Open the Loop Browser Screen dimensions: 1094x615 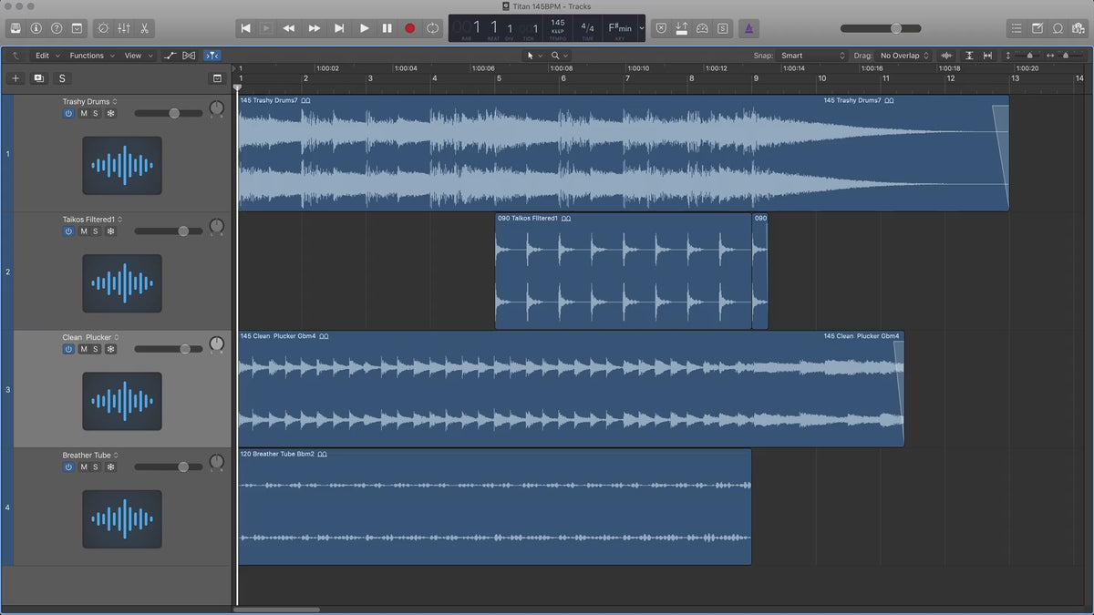[x=1058, y=28]
